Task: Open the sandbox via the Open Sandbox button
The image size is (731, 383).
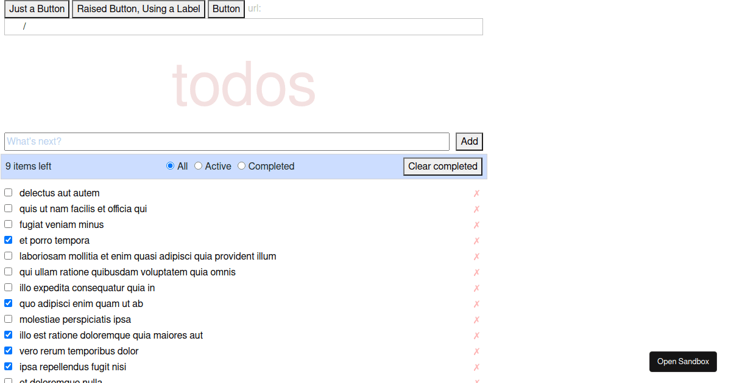Action: point(683,361)
